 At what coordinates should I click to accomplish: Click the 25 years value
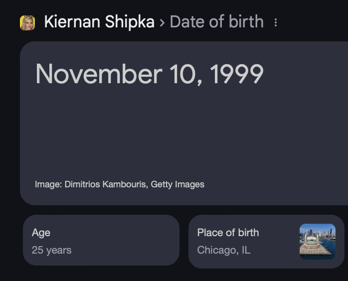[51, 250]
